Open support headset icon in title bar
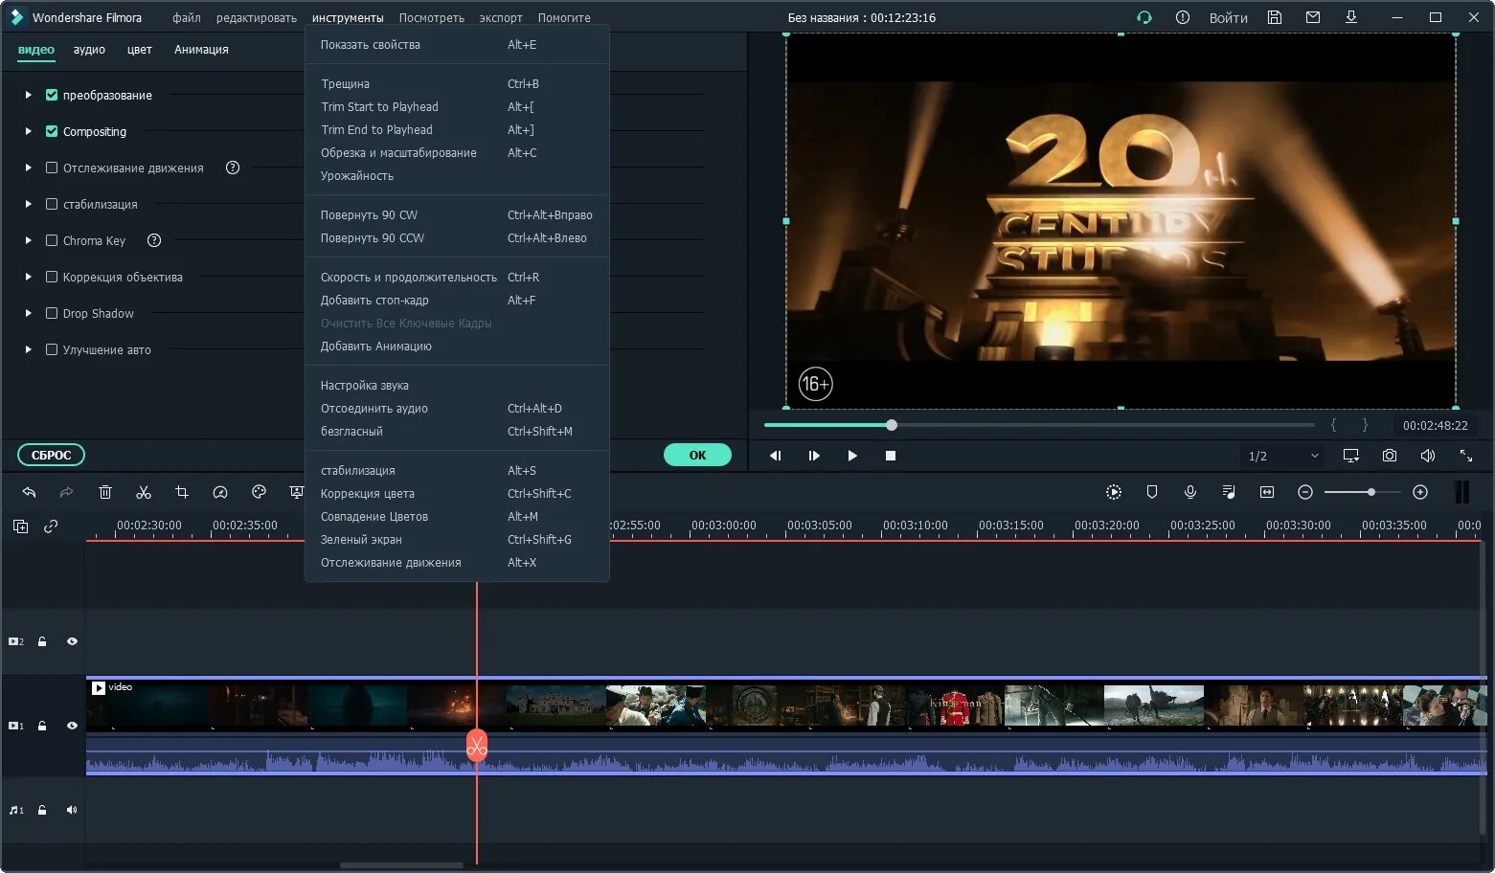 pyautogui.click(x=1144, y=17)
